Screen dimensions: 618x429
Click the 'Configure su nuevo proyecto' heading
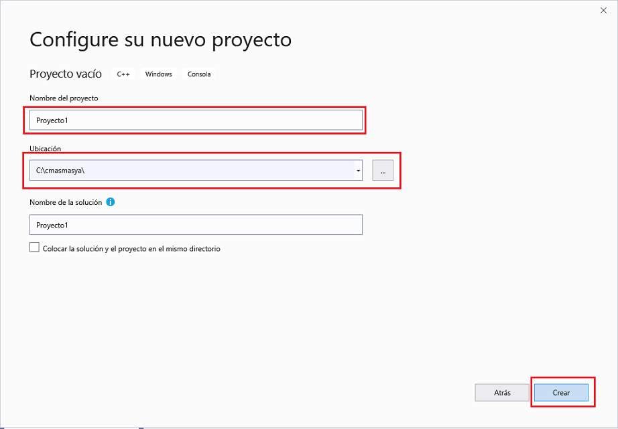(x=161, y=39)
